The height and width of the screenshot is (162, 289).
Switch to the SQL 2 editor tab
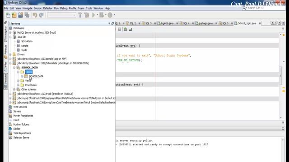tap(133, 23)
